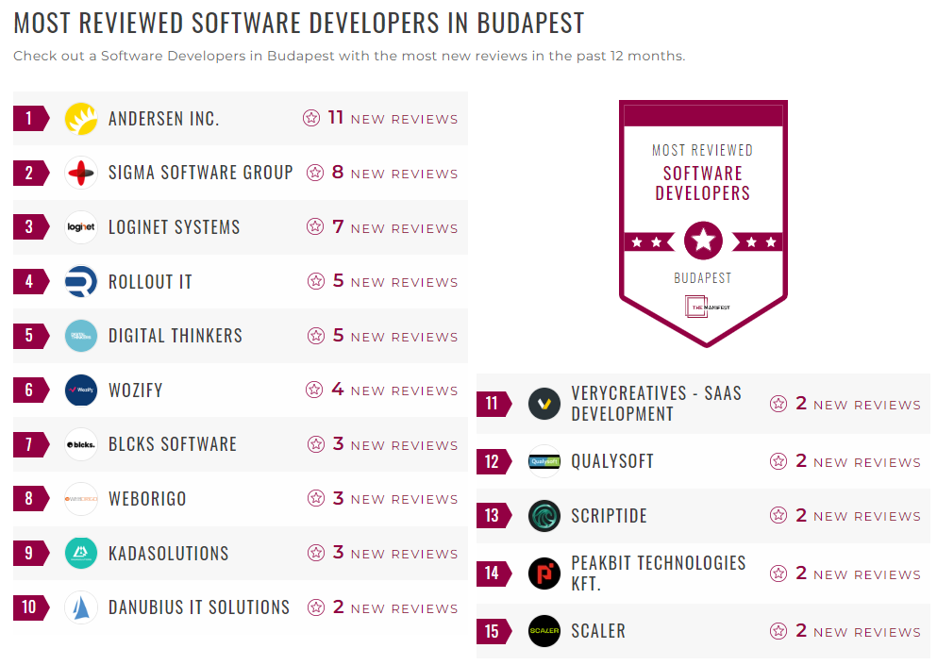Viewport: 937px width, 665px height.
Task: Click the 11 NEW REVIEWS link for Andersen
Action: [379, 118]
